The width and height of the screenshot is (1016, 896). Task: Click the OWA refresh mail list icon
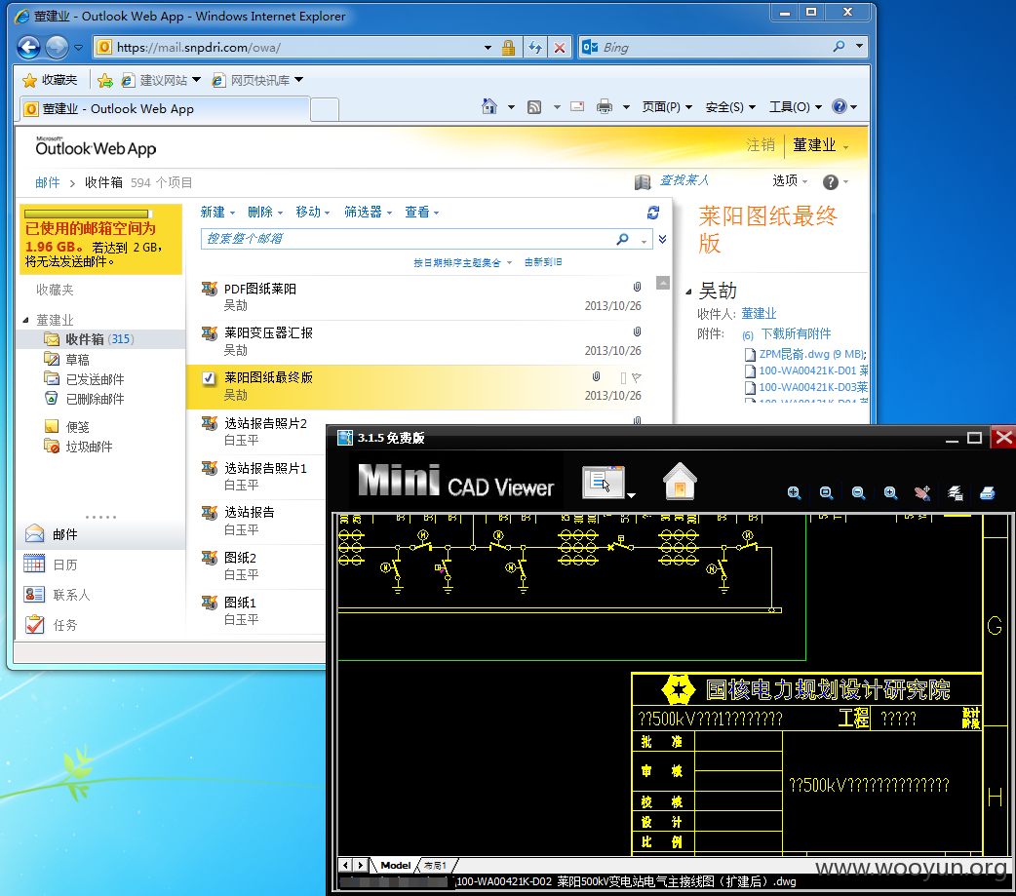tap(653, 213)
